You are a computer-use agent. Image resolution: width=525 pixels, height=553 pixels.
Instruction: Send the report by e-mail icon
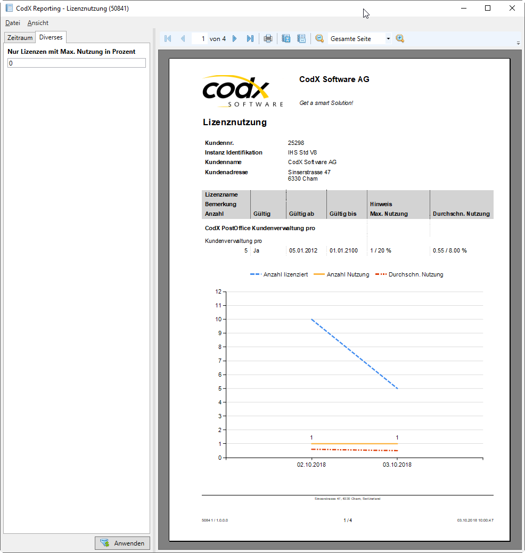pyautogui.click(x=301, y=38)
